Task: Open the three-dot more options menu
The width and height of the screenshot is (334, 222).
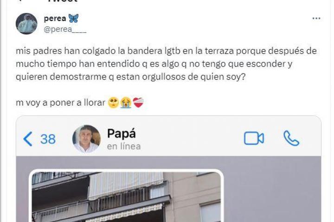Action: click(316, 18)
